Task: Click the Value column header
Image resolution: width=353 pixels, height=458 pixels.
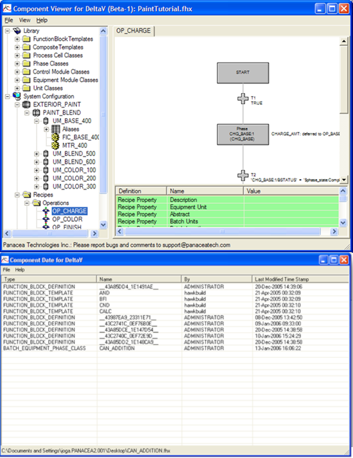Action: click(x=291, y=191)
